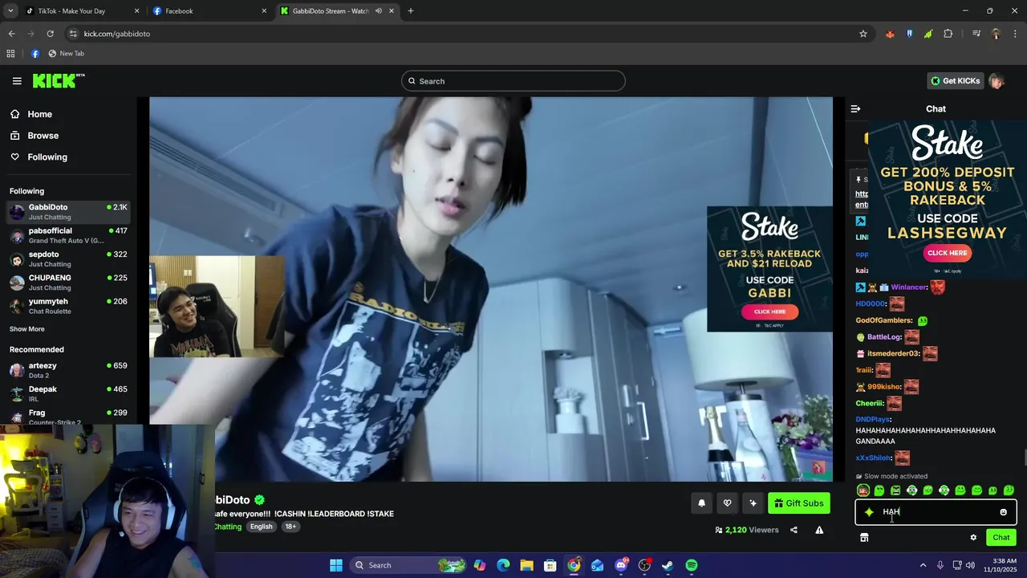Open sepdoto channel in sidebar
The width and height of the screenshot is (1027, 578).
(x=68, y=258)
